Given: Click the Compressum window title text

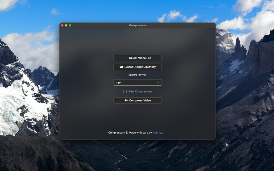Looking at the screenshot, I should click(x=137, y=25).
